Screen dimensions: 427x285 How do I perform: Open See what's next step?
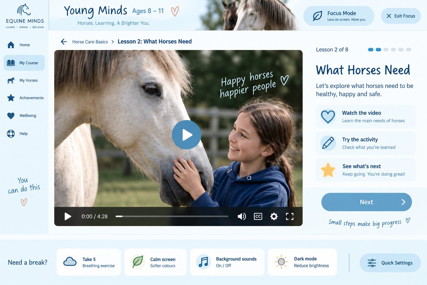(366, 170)
